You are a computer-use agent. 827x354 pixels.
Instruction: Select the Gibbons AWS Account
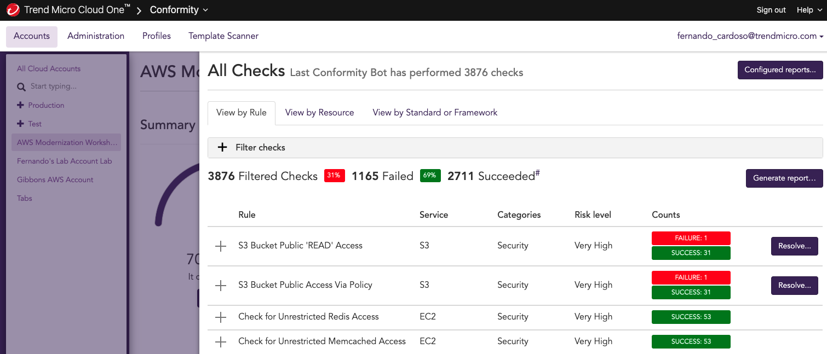pos(55,180)
